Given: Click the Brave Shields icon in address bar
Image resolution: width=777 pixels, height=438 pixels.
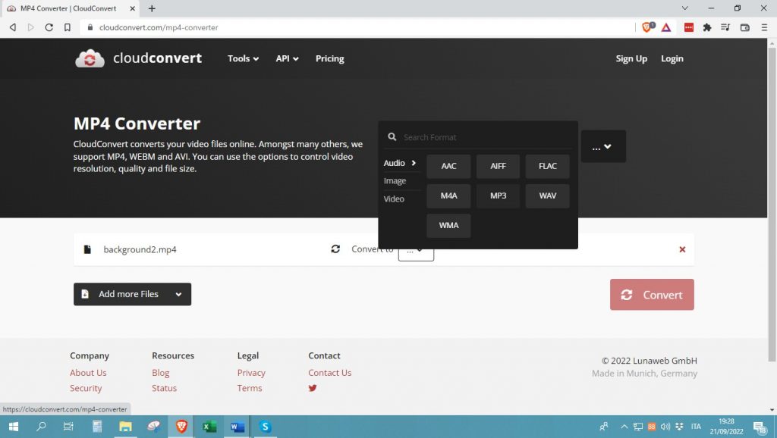Looking at the screenshot, I should [x=647, y=27].
